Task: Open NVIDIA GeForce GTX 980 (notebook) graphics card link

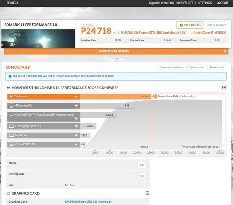Action: [89, 202]
